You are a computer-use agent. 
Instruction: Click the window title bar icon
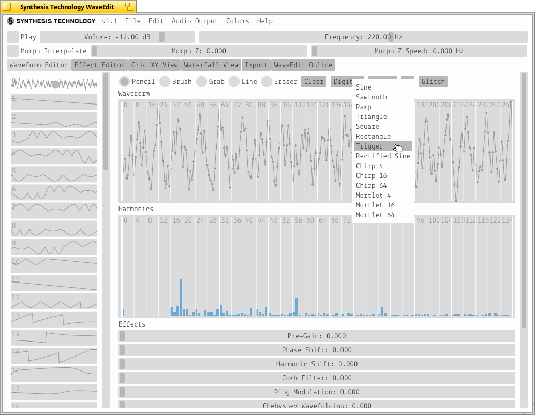(7, 7)
